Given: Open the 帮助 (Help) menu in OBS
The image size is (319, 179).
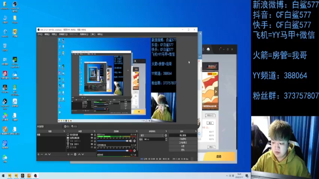Looking at the screenshot, I should pyautogui.click(x=100, y=34).
